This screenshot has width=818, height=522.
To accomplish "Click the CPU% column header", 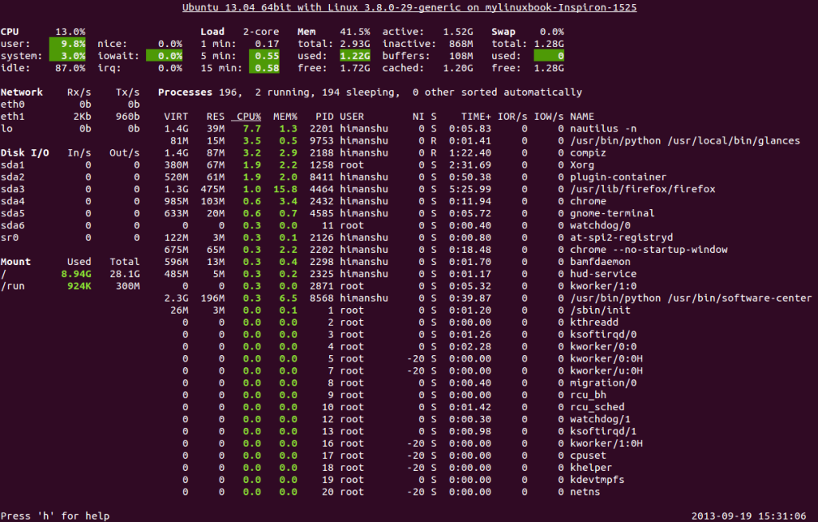I will coord(247,117).
